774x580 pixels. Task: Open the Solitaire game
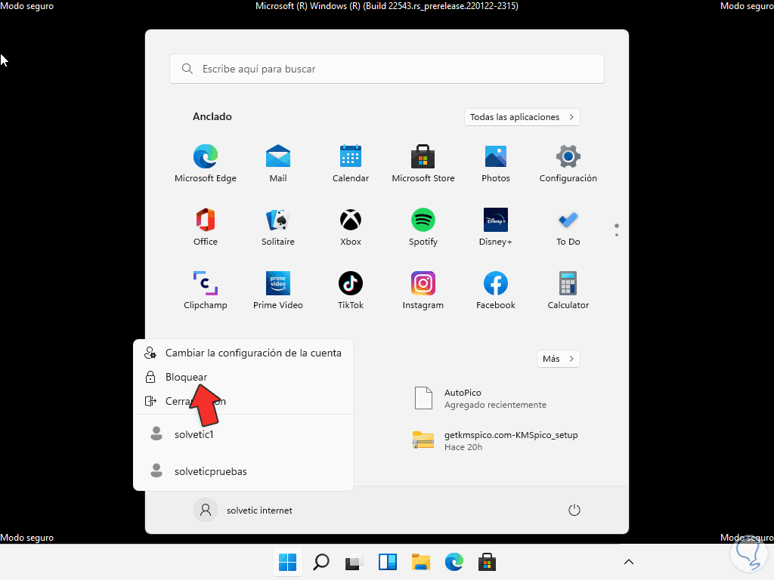coord(278,227)
